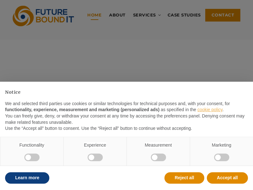This screenshot has height=190, width=253.
Task: Click the Learn more button
Action: [27, 178]
